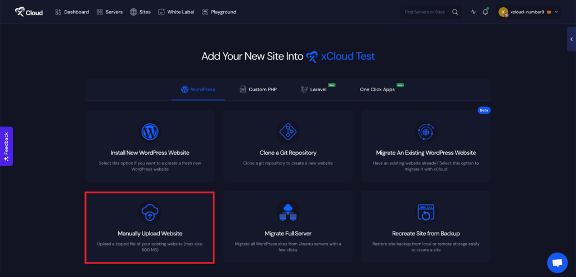Open the activity pulse icon
This screenshot has width=576, height=277.
473,12
